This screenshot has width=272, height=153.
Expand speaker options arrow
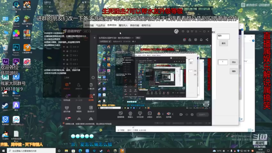[173, 114]
